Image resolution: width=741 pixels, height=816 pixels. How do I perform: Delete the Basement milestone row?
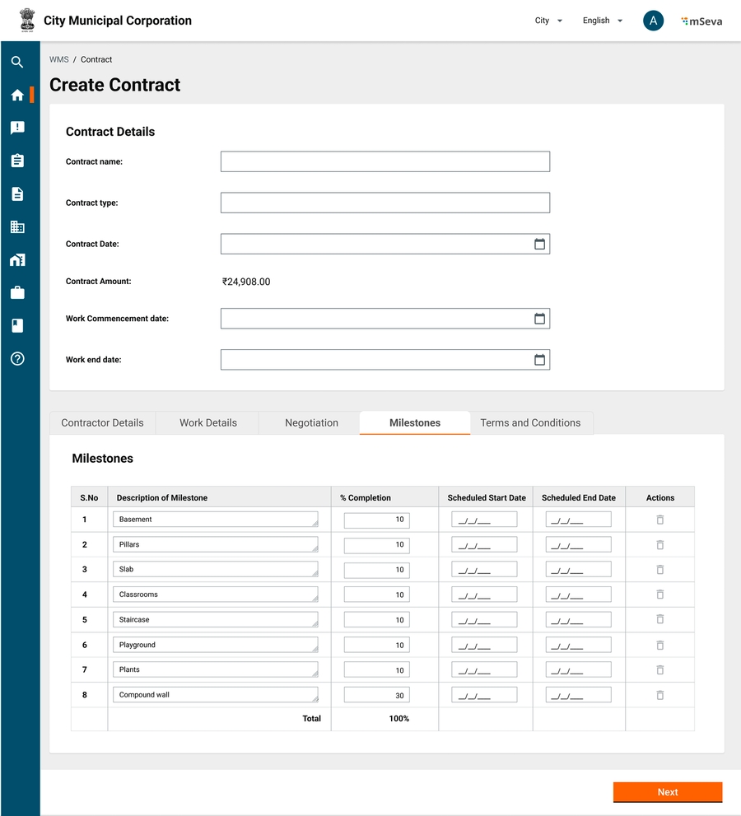659,520
